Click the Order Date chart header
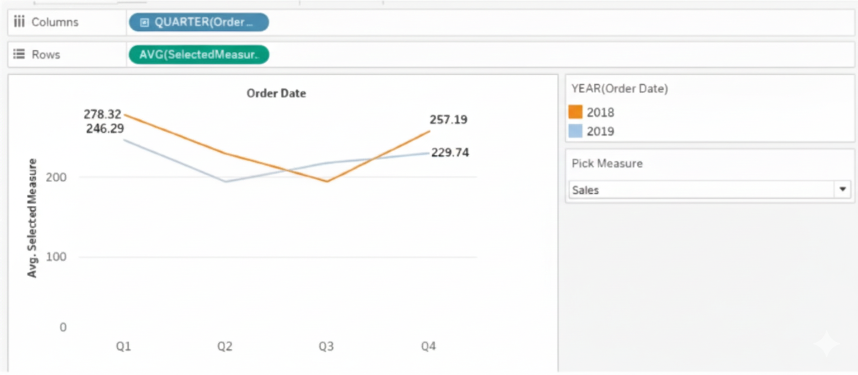The height and width of the screenshot is (375, 858). [x=276, y=93]
